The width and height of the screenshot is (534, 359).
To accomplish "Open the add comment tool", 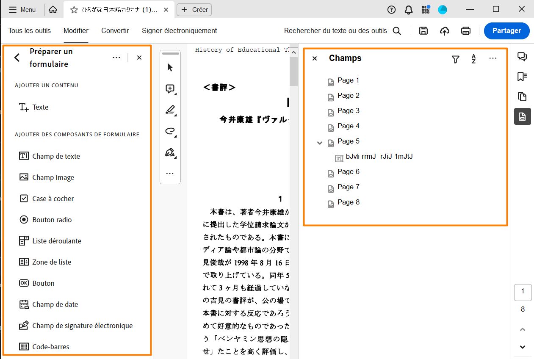I will pyautogui.click(x=169, y=88).
